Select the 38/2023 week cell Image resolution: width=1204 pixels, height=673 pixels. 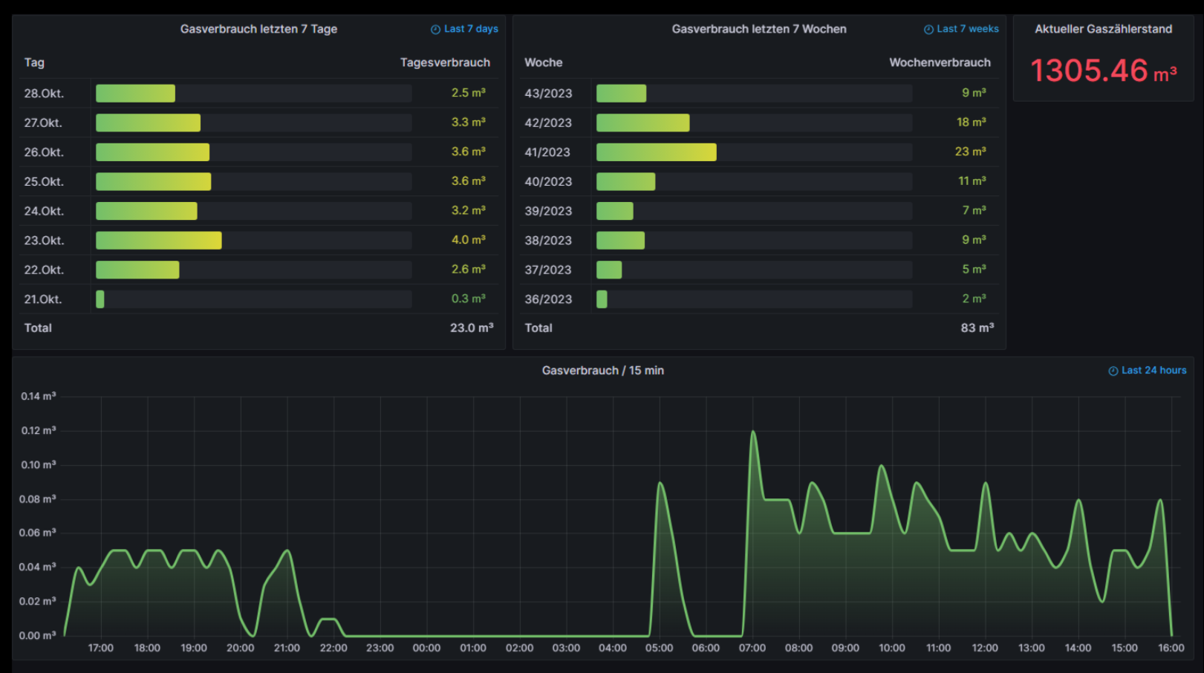click(548, 241)
